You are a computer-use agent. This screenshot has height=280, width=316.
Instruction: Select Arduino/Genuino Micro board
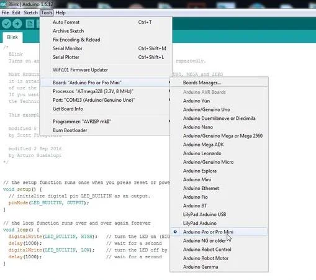pos(219,162)
